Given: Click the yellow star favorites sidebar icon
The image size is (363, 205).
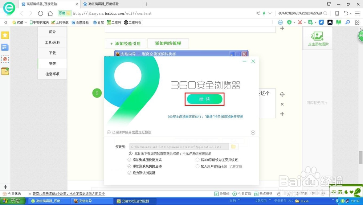Looking at the screenshot, I should [x=5, y=35].
